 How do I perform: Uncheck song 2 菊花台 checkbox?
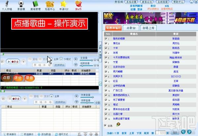106,43
